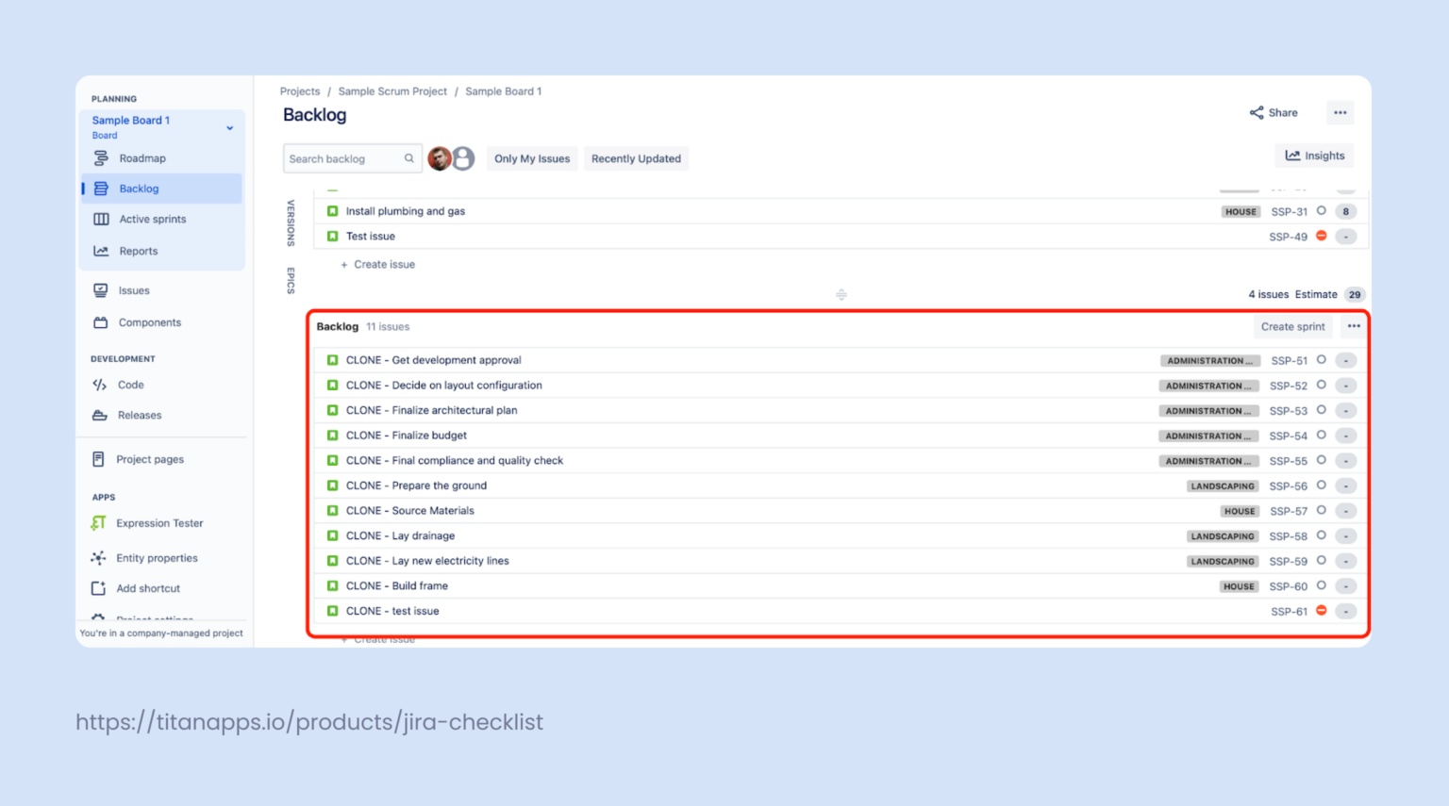
Task: Expand the Versions side panel
Action: point(291,222)
